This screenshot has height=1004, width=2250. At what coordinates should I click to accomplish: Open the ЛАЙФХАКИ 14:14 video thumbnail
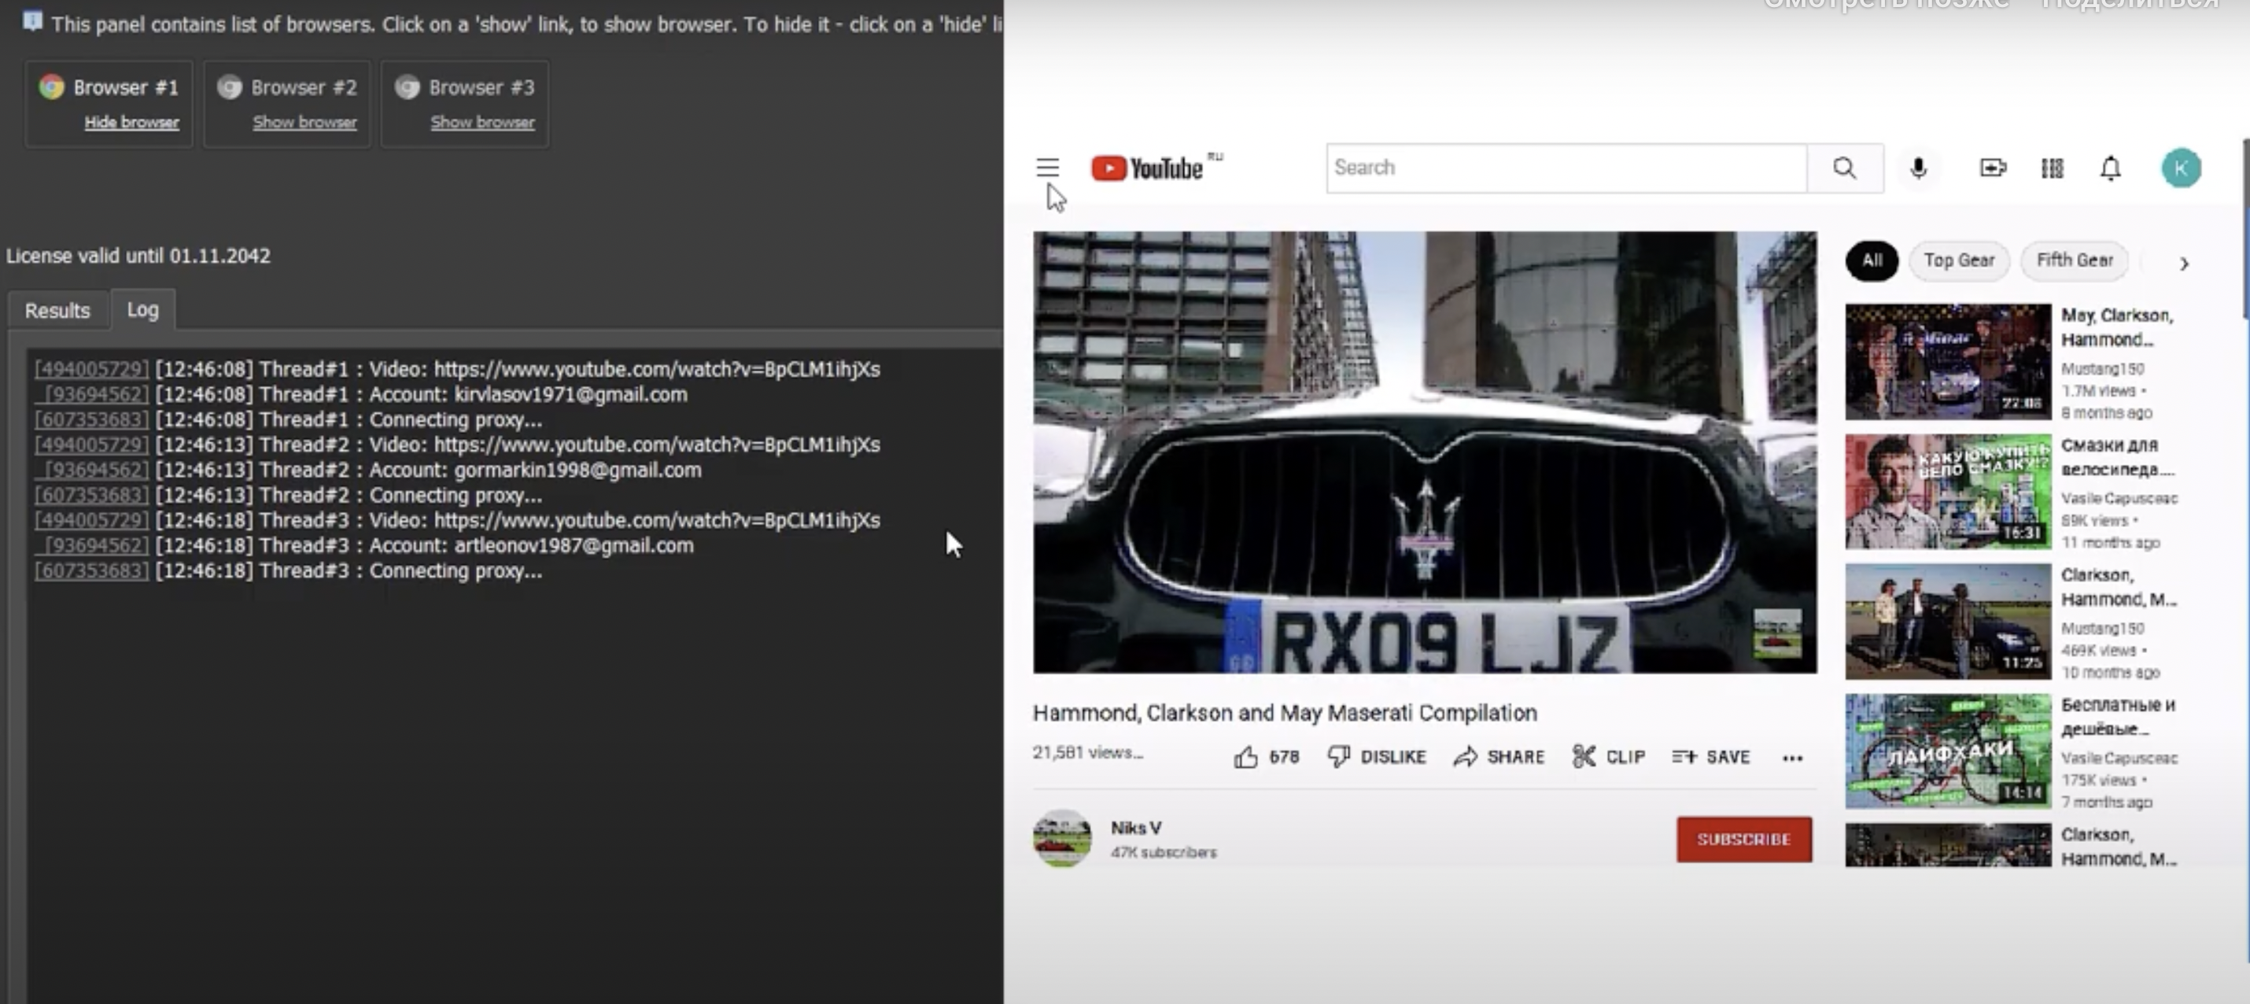pos(1948,751)
